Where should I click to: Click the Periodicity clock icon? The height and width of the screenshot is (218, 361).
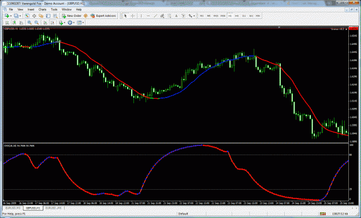coord(70,22)
